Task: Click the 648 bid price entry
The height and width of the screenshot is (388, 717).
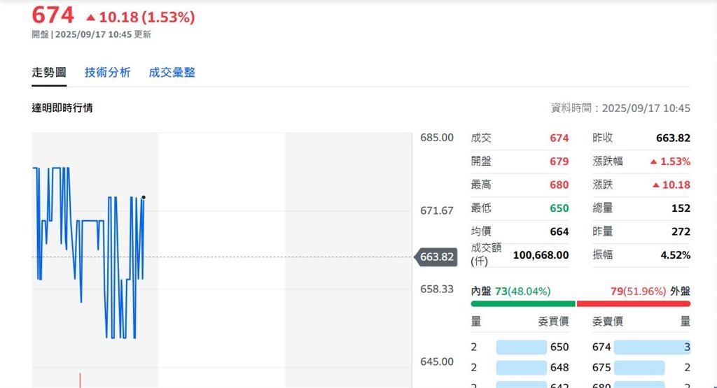Action: (x=559, y=367)
